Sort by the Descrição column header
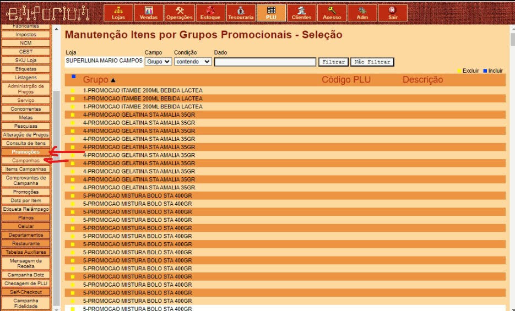515x311 pixels. tap(422, 80)
